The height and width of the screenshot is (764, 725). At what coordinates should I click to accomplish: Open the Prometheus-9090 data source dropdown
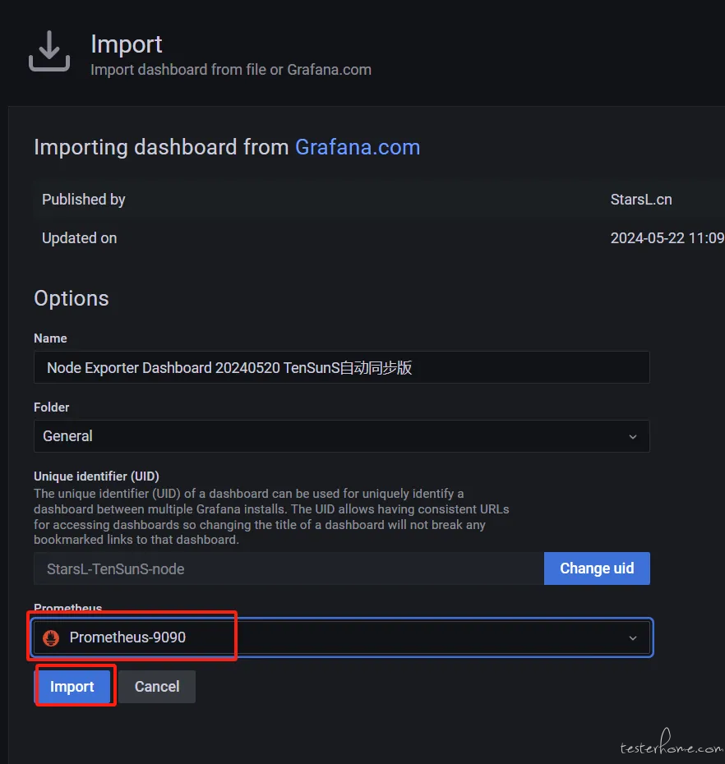[341, 637]
